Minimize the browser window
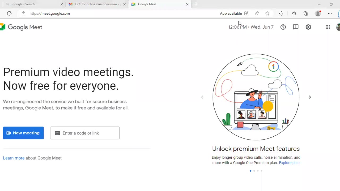Screen dimensions: 340x191 319,4
